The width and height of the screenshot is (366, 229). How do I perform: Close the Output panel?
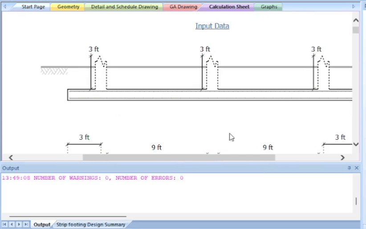(x=356, y=168)
